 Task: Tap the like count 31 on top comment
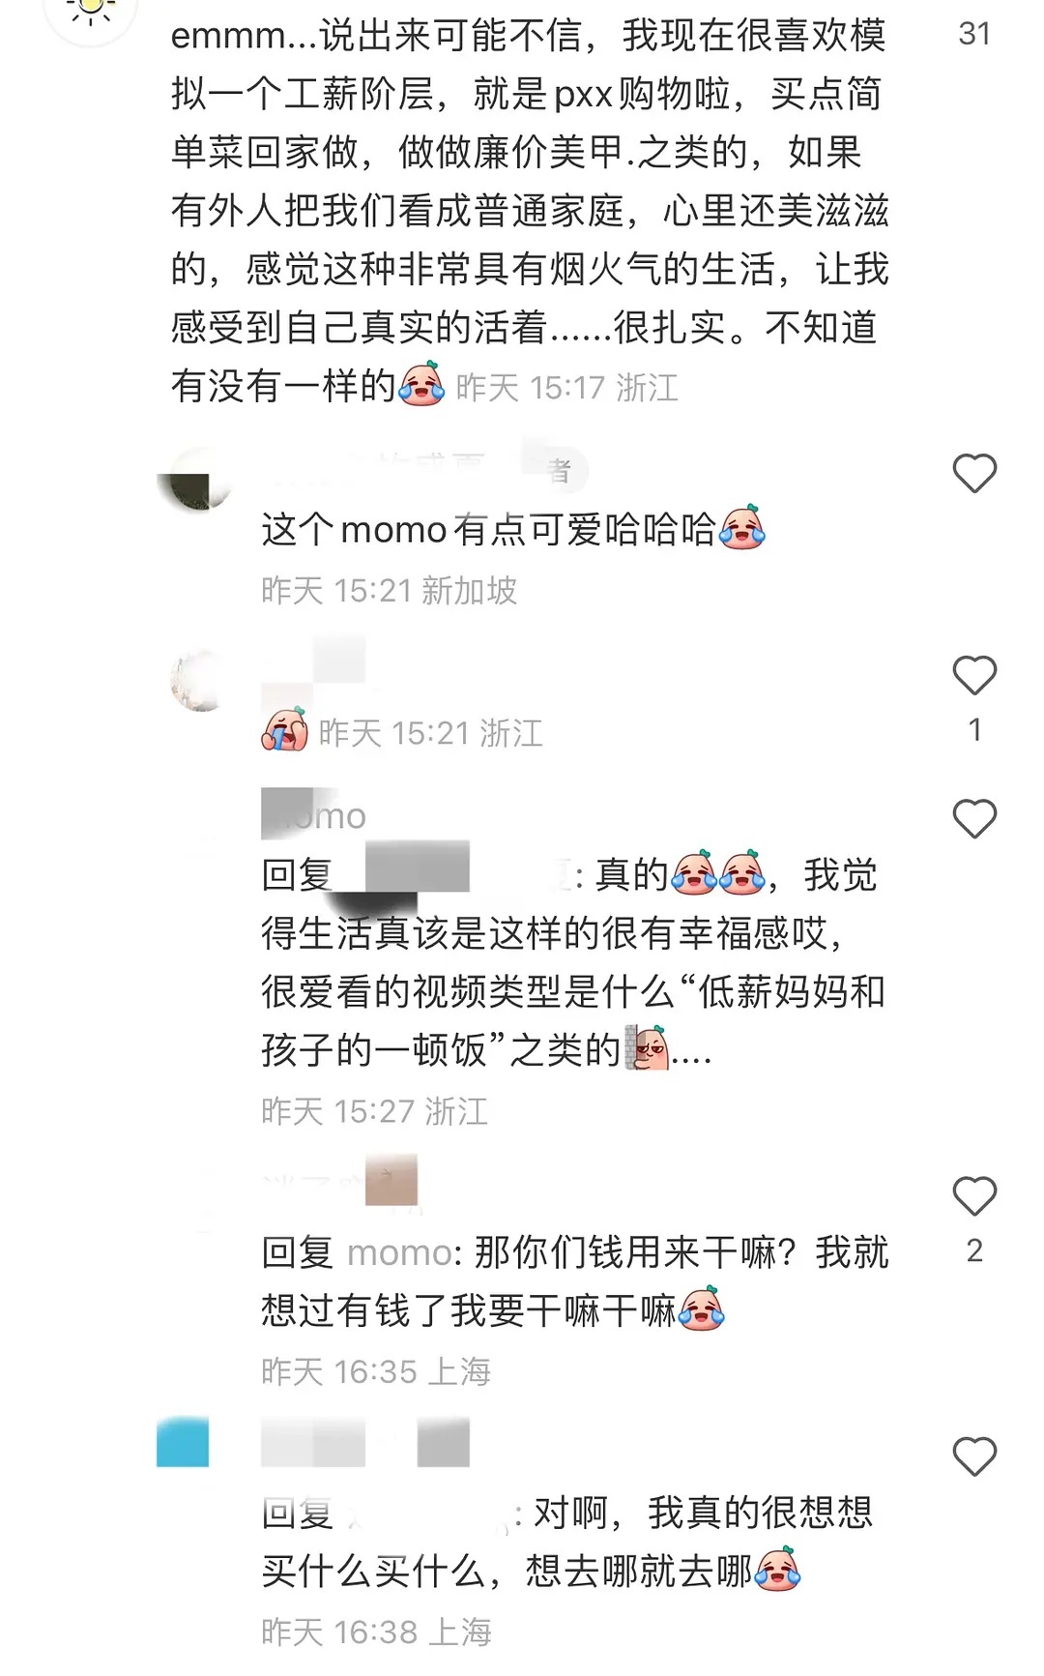pos(974,34)
